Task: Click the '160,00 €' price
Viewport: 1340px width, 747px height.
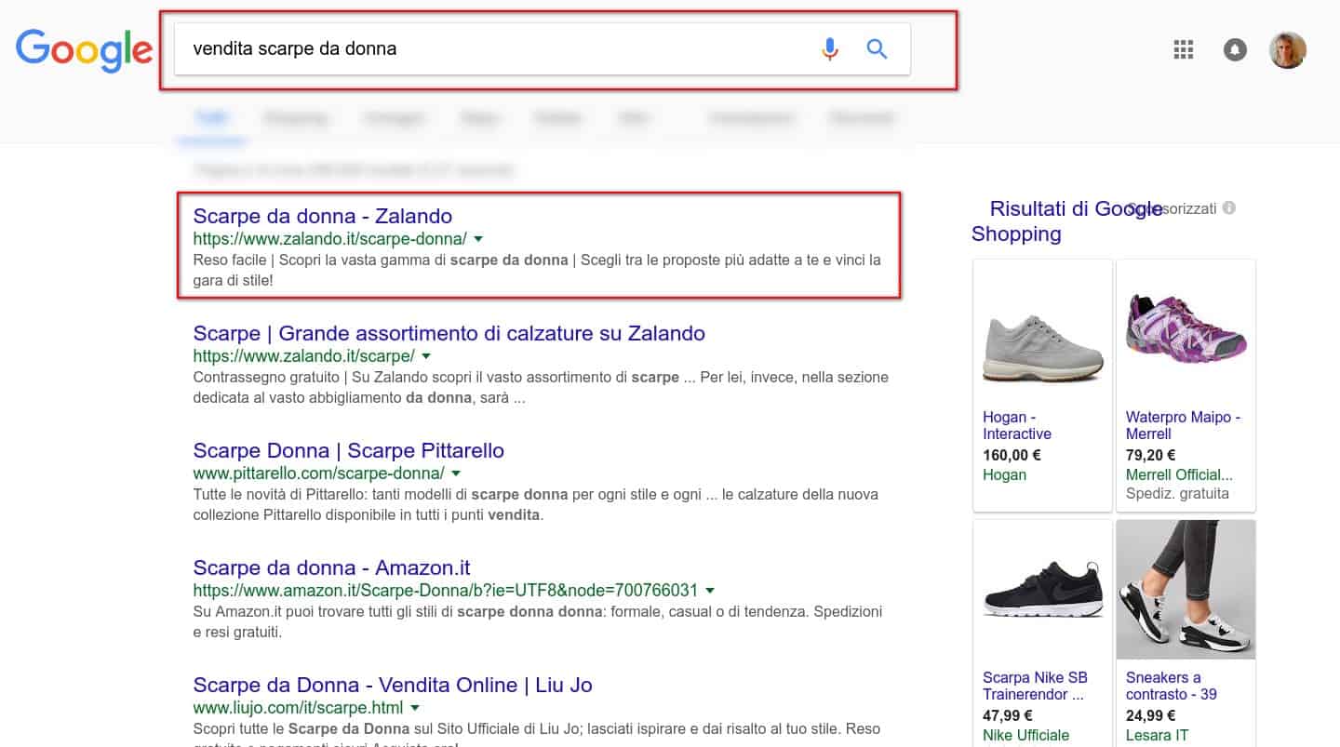Action: click(1012, 455)
